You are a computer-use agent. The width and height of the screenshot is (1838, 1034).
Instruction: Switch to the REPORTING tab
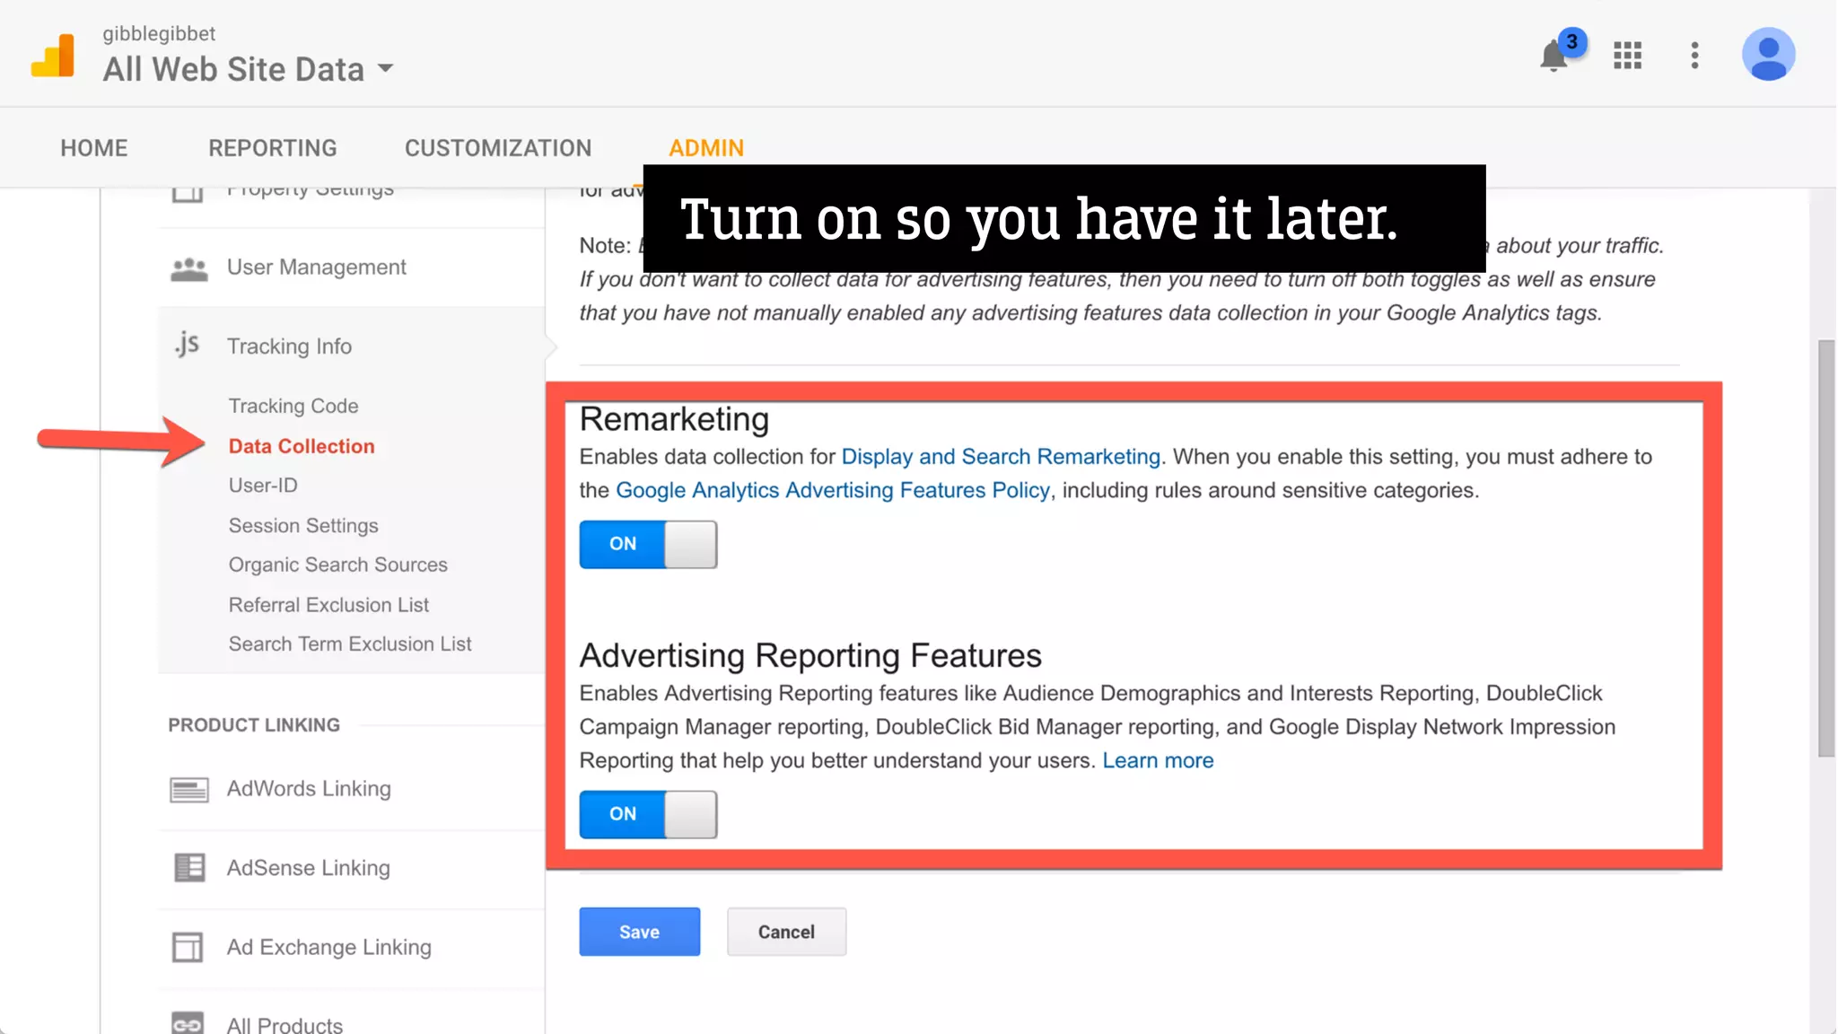[273, 148]
